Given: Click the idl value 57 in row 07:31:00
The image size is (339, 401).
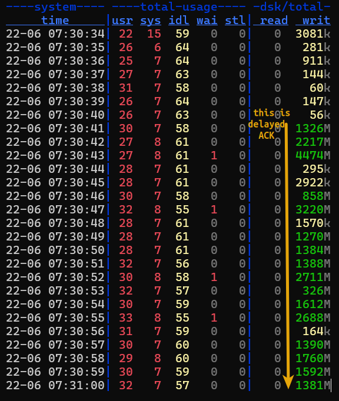Looking at the screenshot, I should [x=182, y=385].
